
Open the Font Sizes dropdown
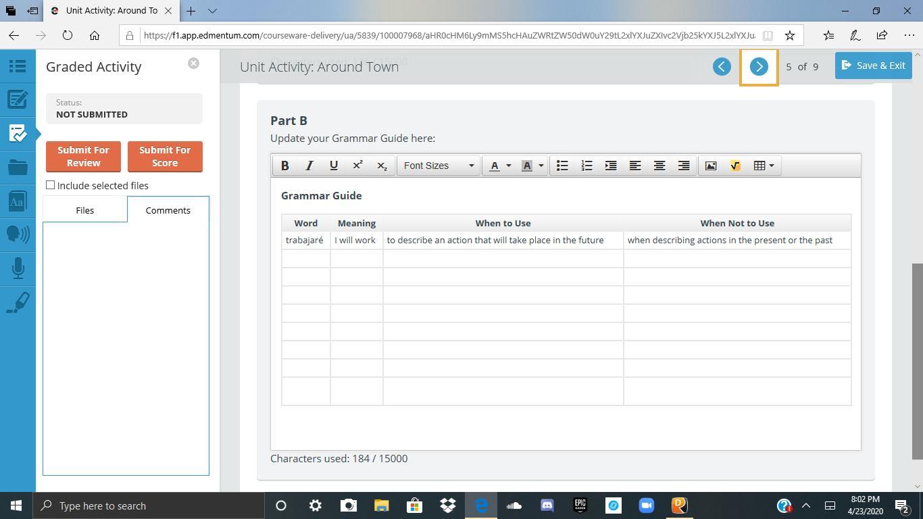[438, 166]
